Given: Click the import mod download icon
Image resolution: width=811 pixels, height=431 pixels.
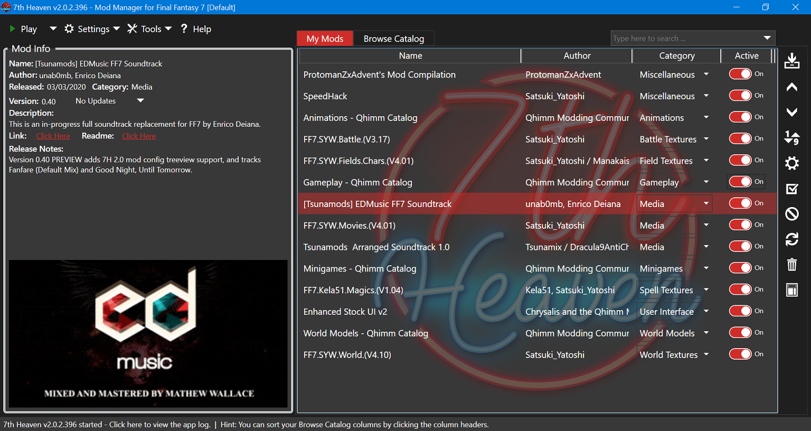Looking at the screenshot, I should 791,61.
